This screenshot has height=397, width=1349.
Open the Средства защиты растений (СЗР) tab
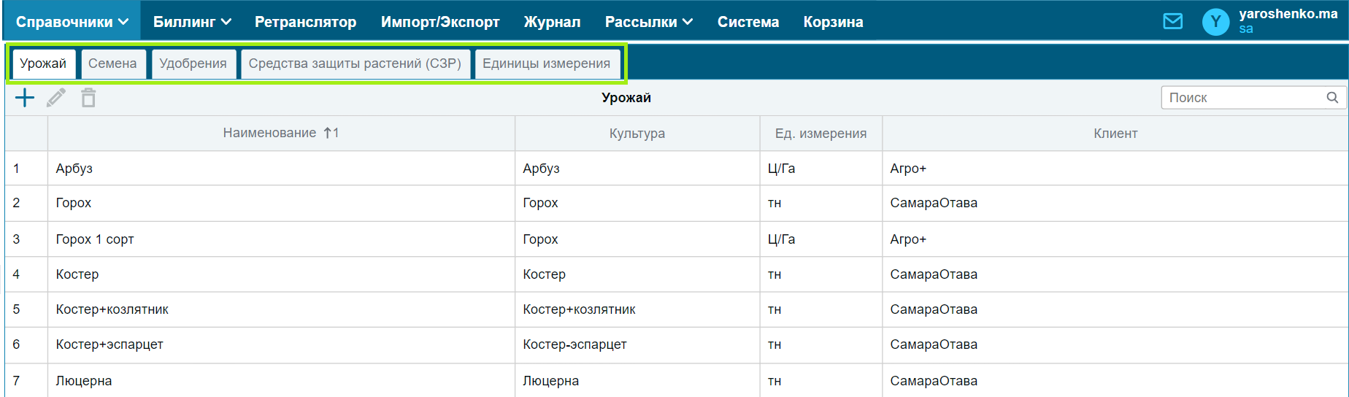tap(355, 63)
